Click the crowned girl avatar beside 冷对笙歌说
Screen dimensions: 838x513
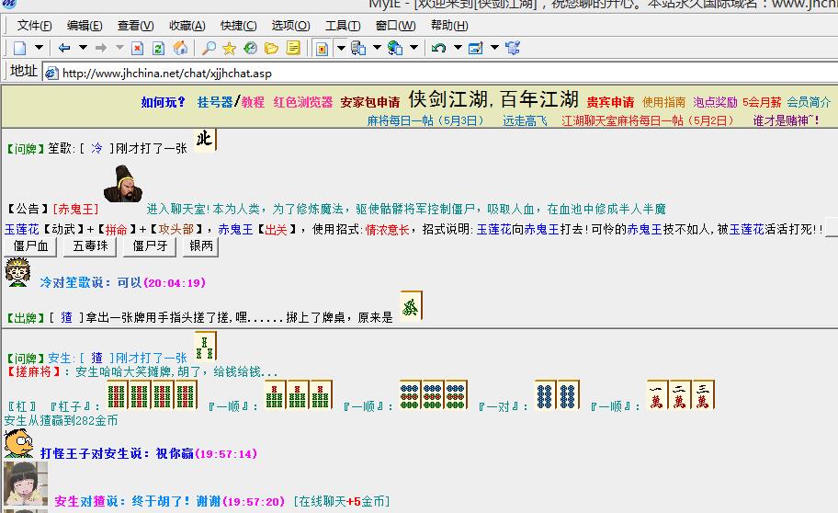click(x=17, y=272)
